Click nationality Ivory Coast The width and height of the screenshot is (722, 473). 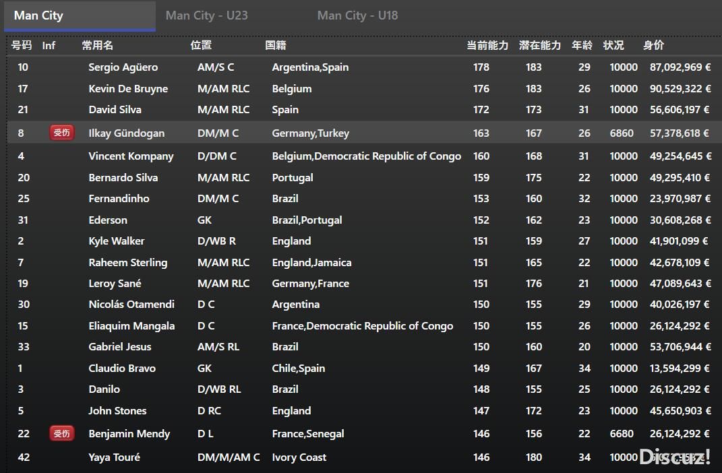pos(299,458)
